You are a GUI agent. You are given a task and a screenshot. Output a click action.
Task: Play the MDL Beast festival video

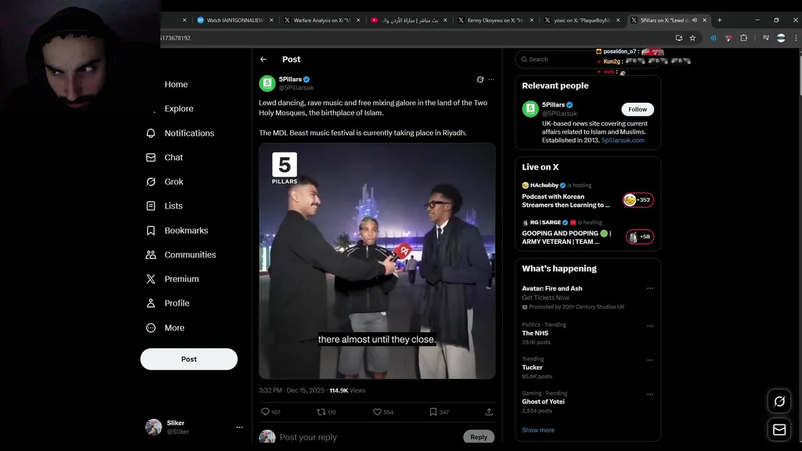coord(377,261)
